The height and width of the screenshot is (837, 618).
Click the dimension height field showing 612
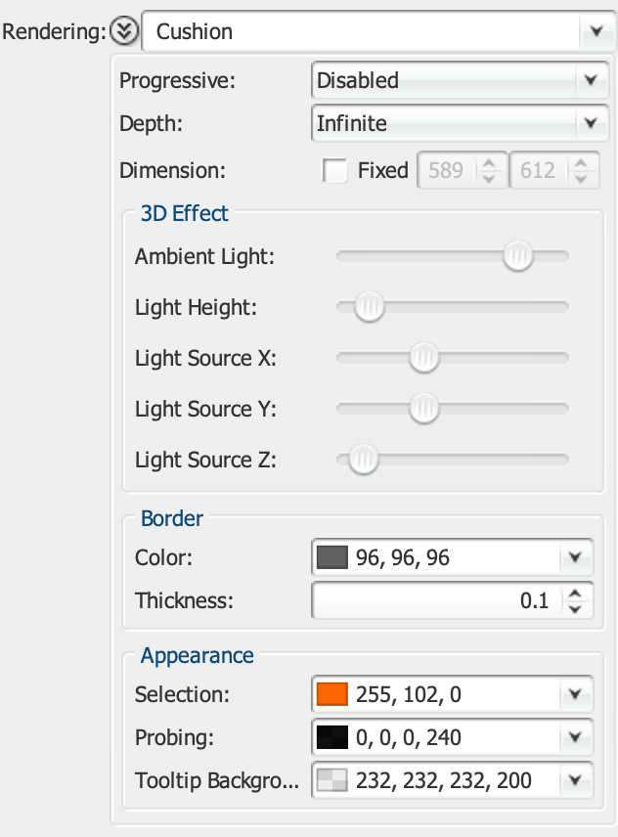pos(538,171)
